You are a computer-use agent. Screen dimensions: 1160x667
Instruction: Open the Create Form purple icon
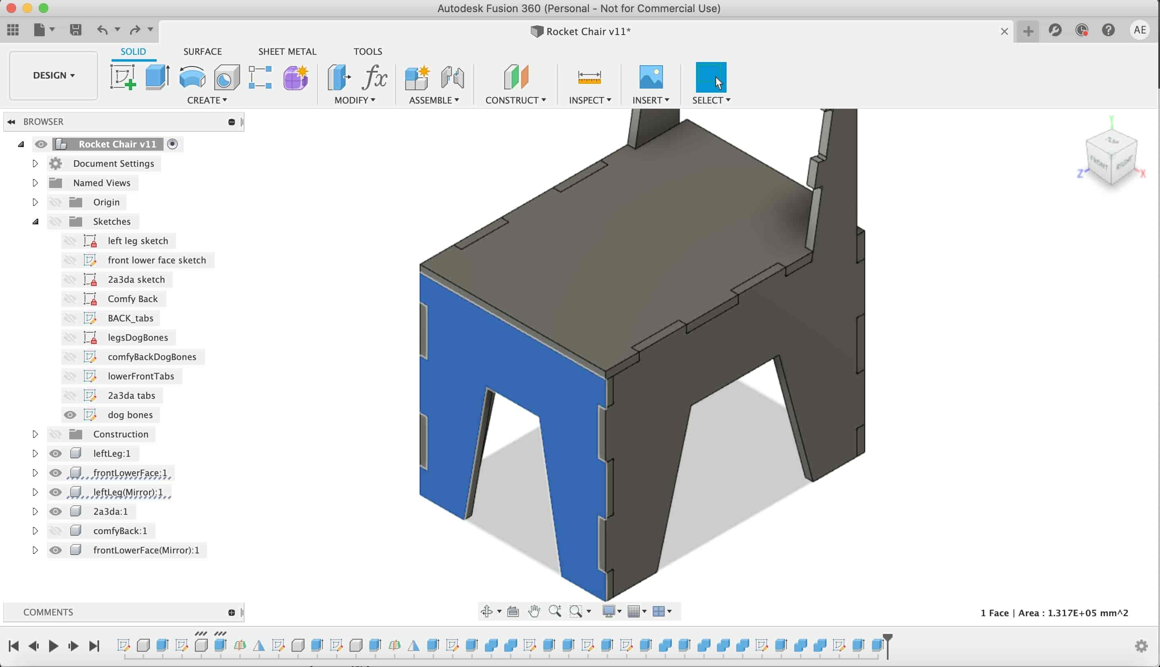[296, 77]
